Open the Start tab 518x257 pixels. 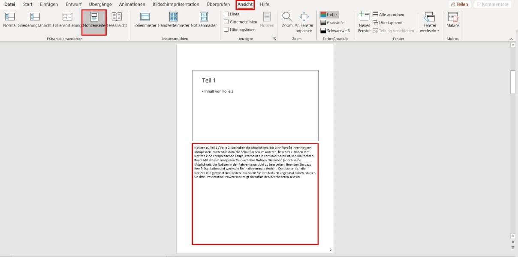(x=28, y=4)
